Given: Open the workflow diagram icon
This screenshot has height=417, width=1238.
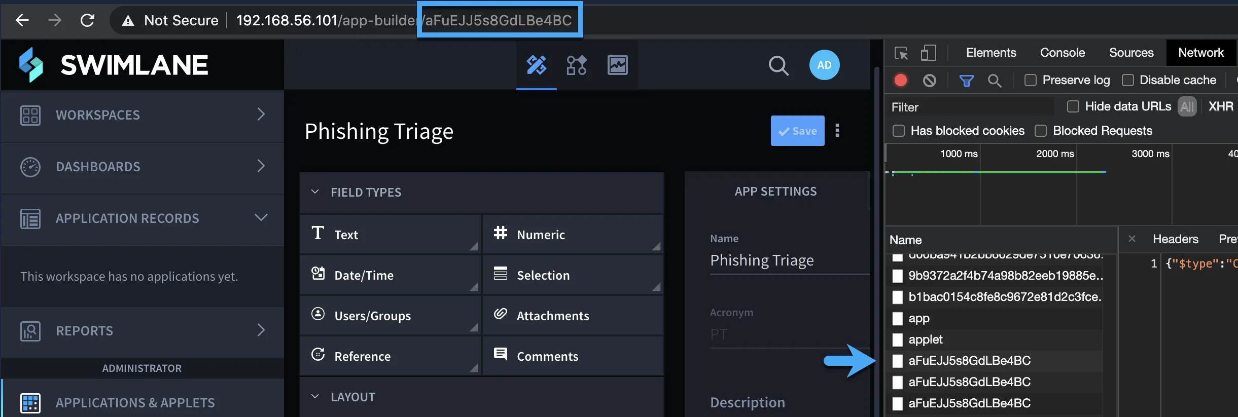Looking at the screenshot, I should click(577, 65).
